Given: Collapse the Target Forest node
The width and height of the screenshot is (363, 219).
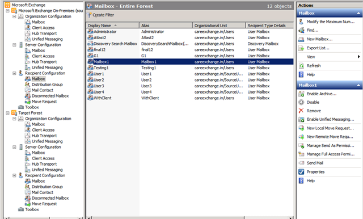Looking at the screenshot, I should (7, 113).
